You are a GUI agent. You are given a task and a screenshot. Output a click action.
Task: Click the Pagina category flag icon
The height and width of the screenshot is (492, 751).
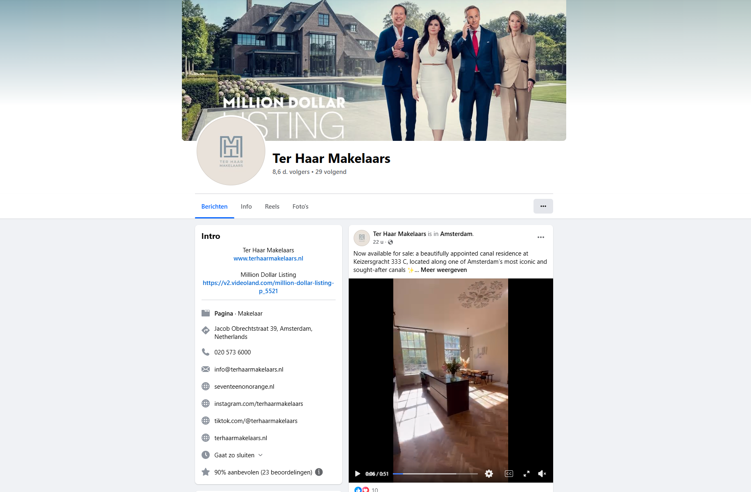tap(206, 313)
